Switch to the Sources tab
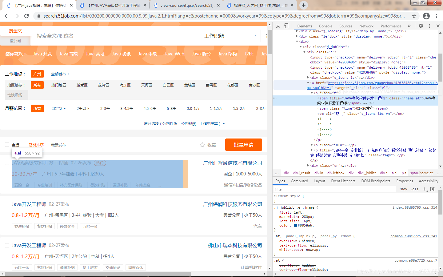 (x=345, y=26)
